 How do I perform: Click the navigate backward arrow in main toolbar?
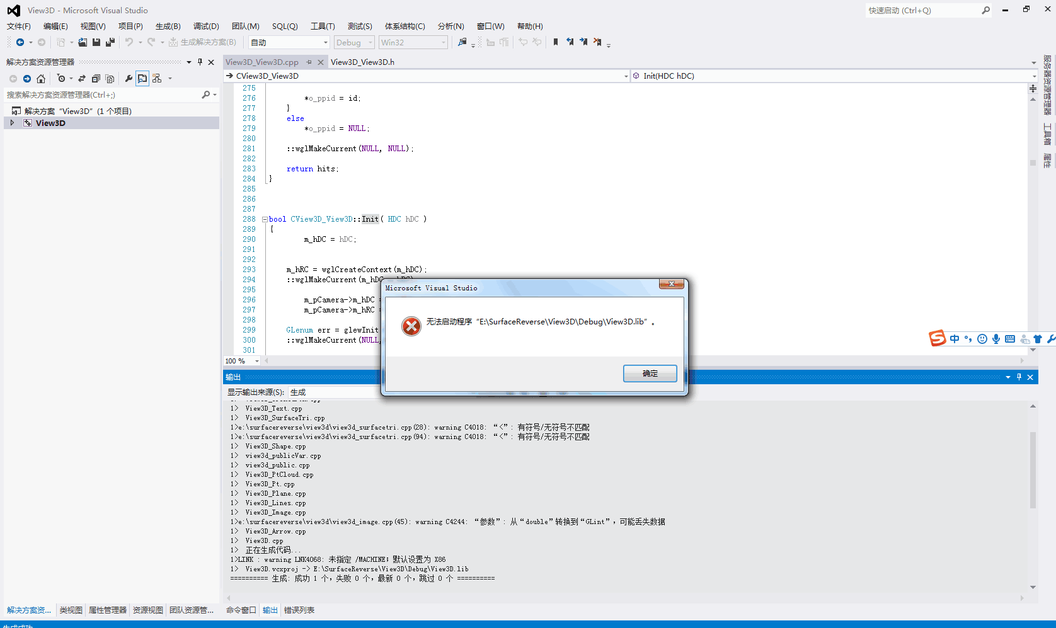point(20,42)
